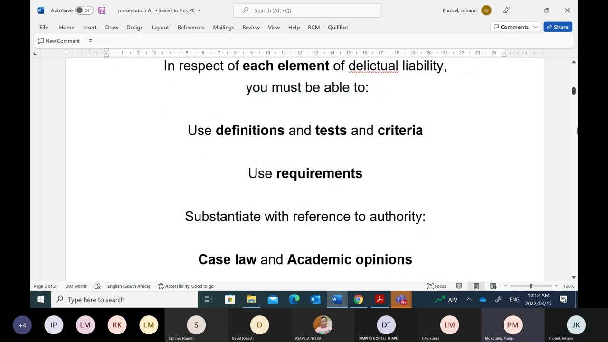Open the QuillBot tab

click(x=338, y=27)
